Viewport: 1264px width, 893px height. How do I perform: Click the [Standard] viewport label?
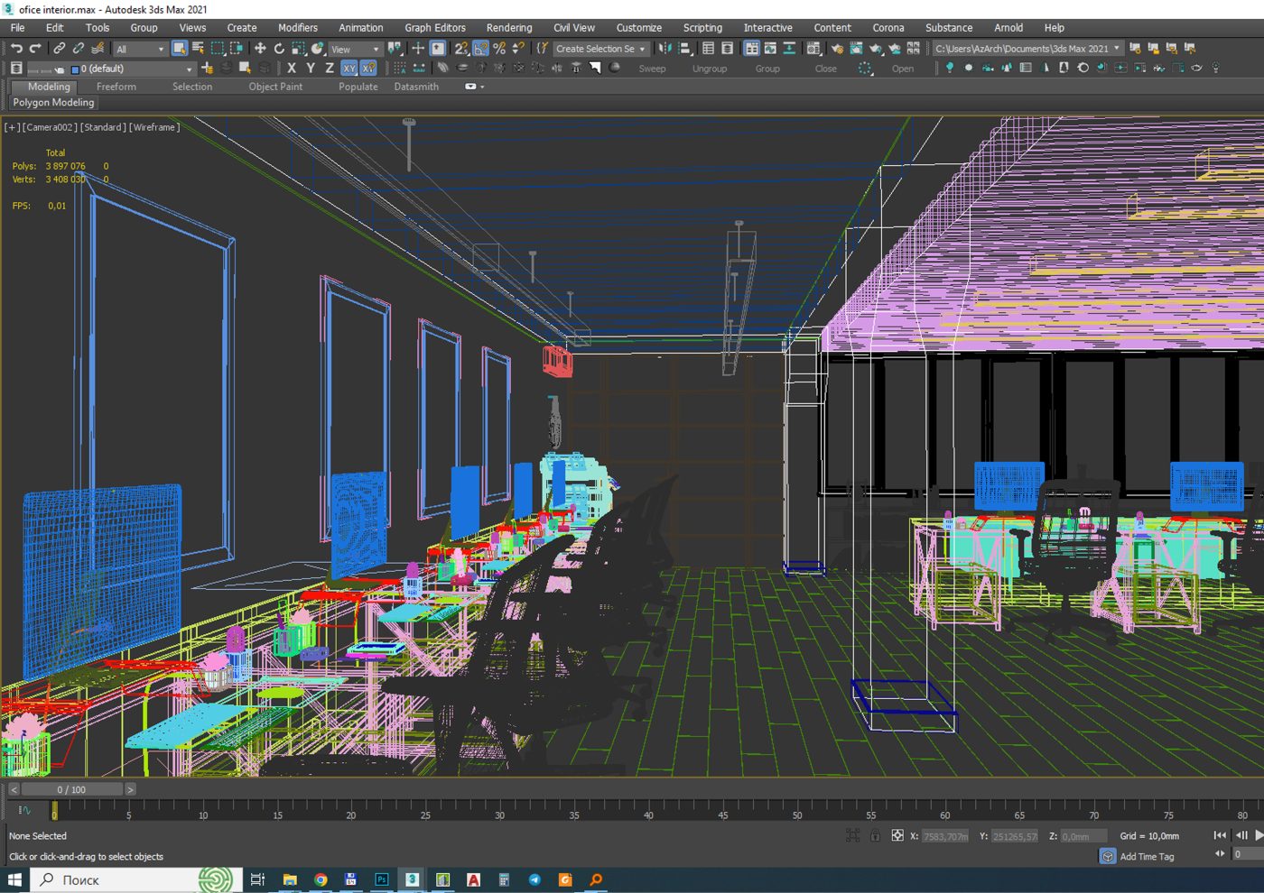[x=104, y=127]
